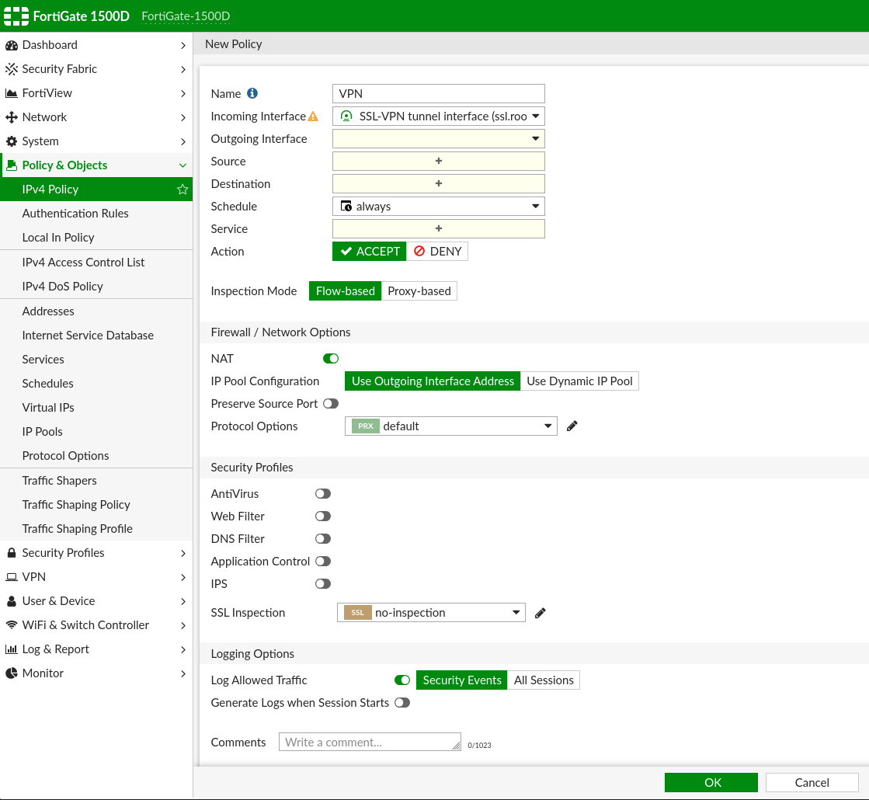This screenshot has width=869, height=800.
Task: Expand the Security Fabric menu section
Action: coord(96,69)
